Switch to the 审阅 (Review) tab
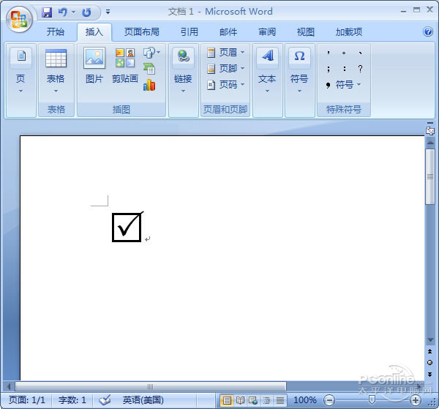The width and height of the screenshot is (439, 409). point(267,32)
